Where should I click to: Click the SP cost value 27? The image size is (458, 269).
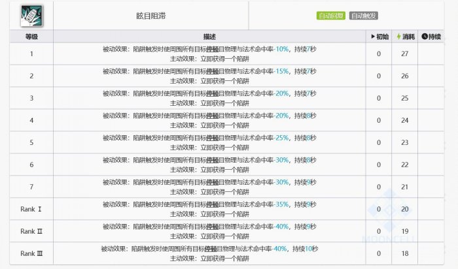[404, 54]
